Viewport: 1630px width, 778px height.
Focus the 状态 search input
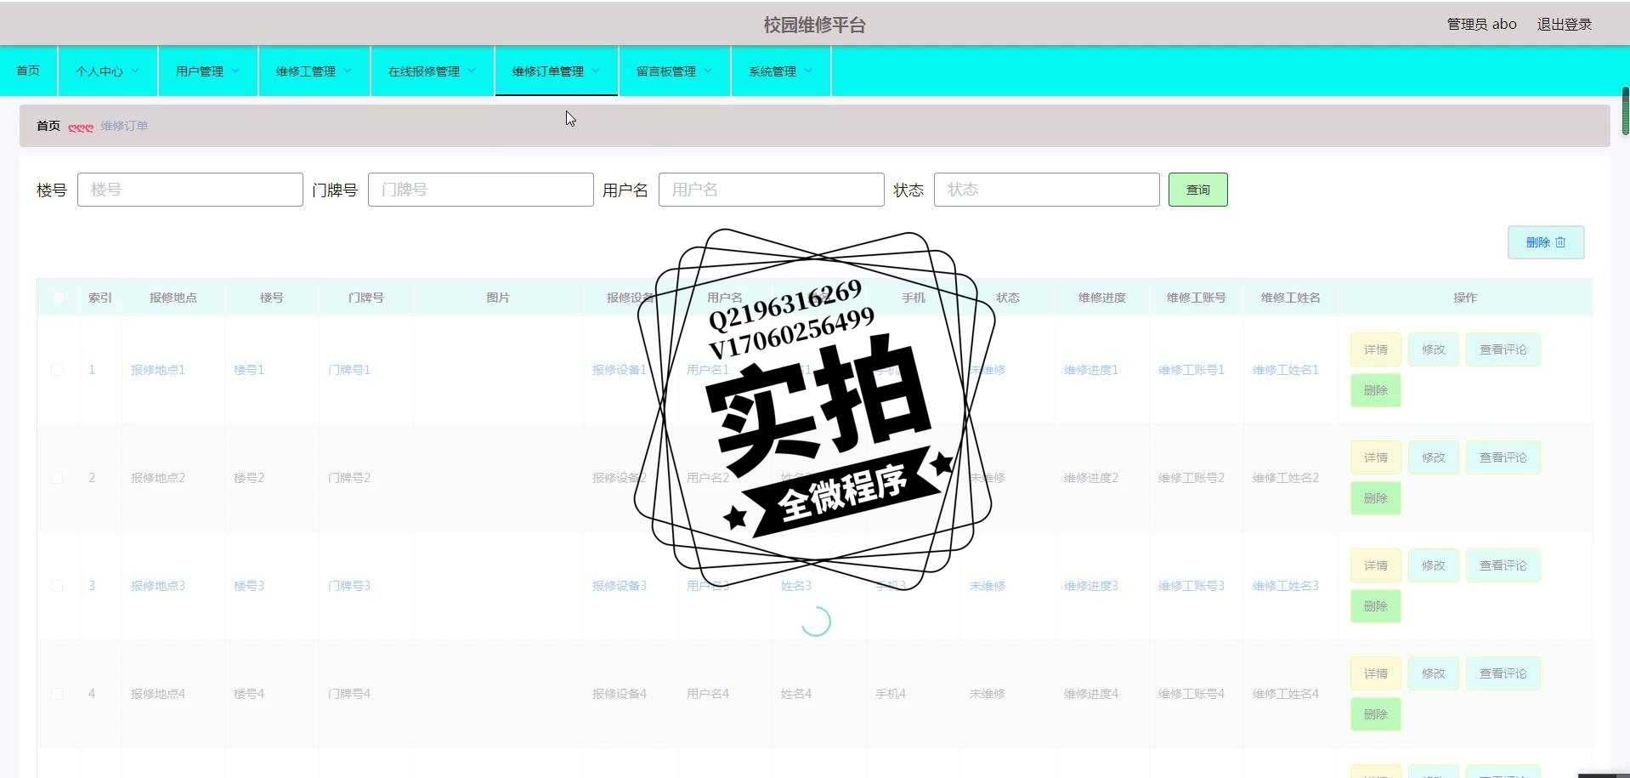[x=1047, y=190]
